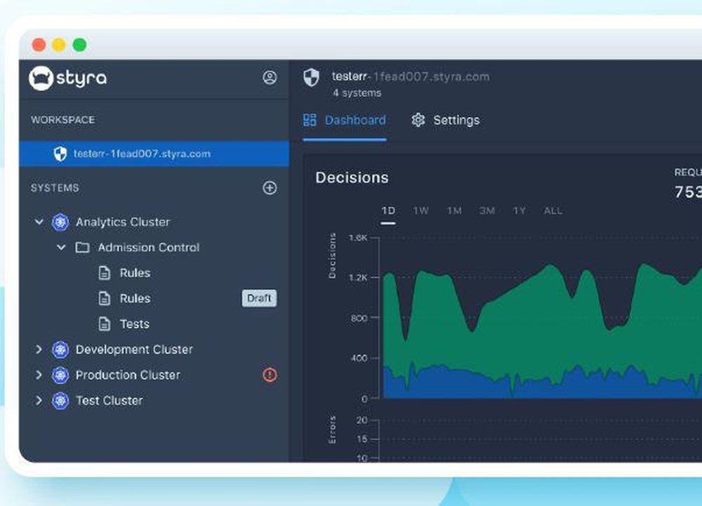Click the shield icon beside workspace header
702x506 pixels.
[x=312, y=77]
